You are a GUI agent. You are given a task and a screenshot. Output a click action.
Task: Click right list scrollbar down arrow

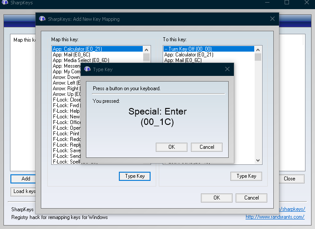coord(258,160)
